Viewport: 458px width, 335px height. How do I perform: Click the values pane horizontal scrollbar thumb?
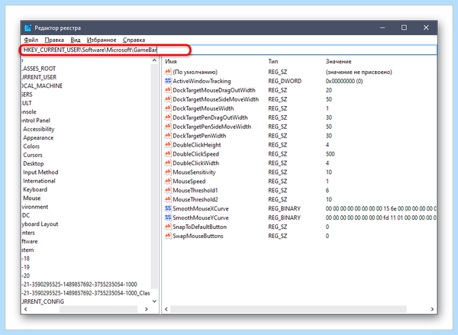click(289, 309)
